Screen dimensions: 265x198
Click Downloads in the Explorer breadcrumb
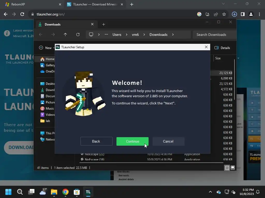pyautogui.click(x=159, y=35)
